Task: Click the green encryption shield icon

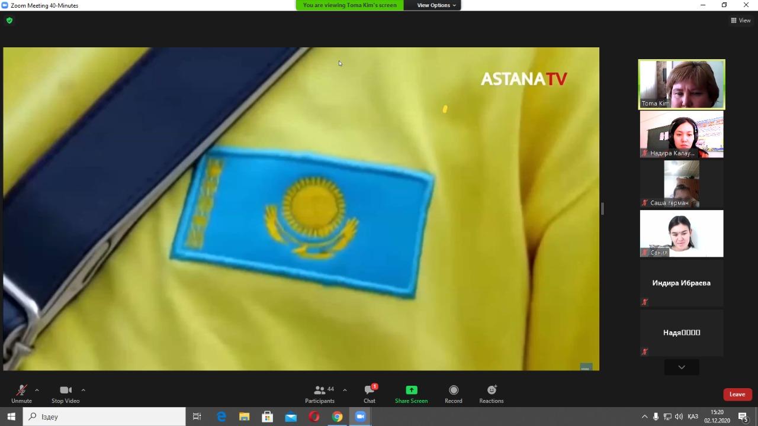Action: [9, 21]
